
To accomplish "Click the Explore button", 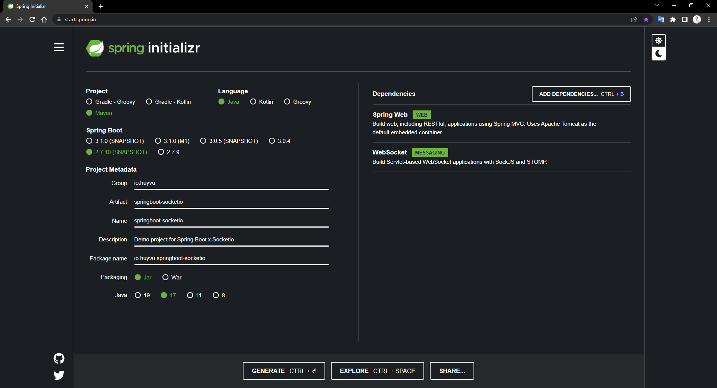I will [x=377, y=371].
